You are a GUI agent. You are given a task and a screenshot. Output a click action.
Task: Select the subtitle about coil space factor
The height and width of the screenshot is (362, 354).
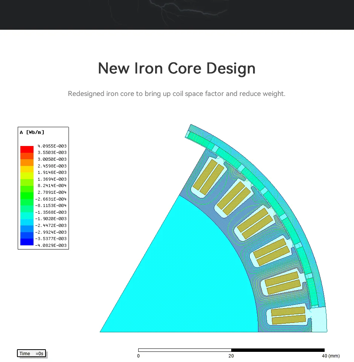pos(177,94)
